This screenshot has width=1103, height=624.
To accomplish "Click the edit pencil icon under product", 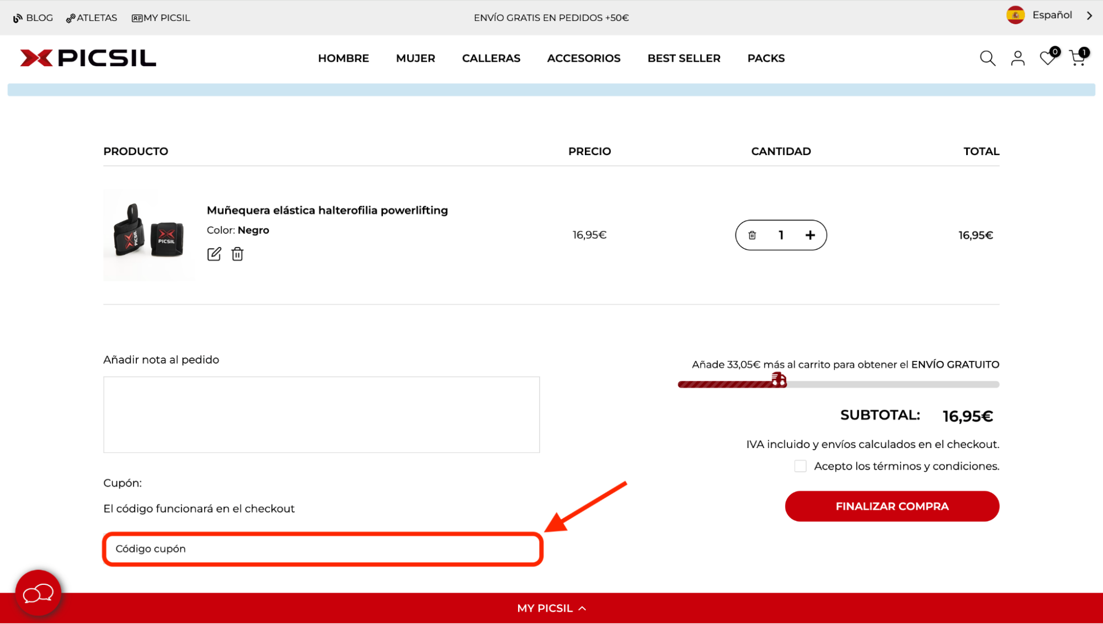I will [214, 254].
